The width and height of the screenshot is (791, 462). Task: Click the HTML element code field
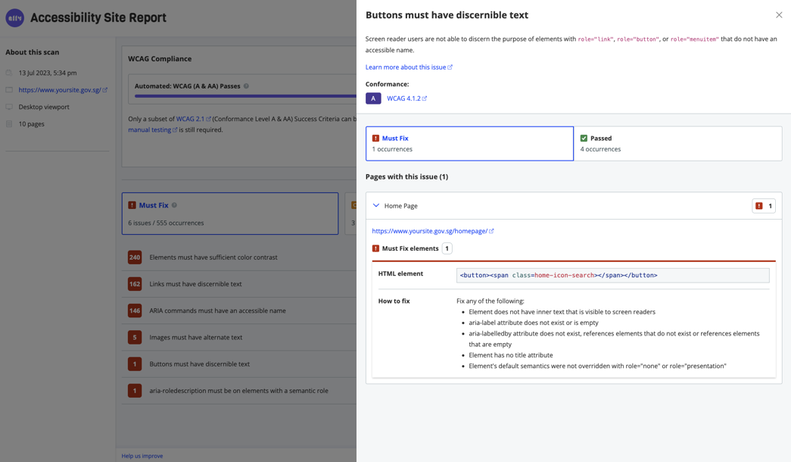(613, 275)
